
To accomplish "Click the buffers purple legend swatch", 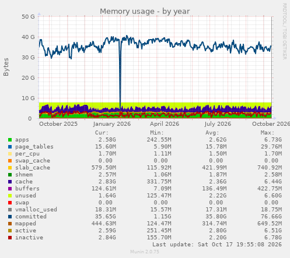I will [10, 189].
